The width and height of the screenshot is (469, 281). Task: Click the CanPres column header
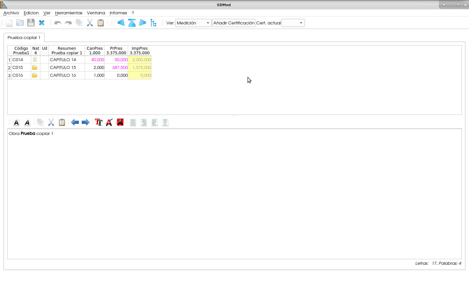point(95,50)
